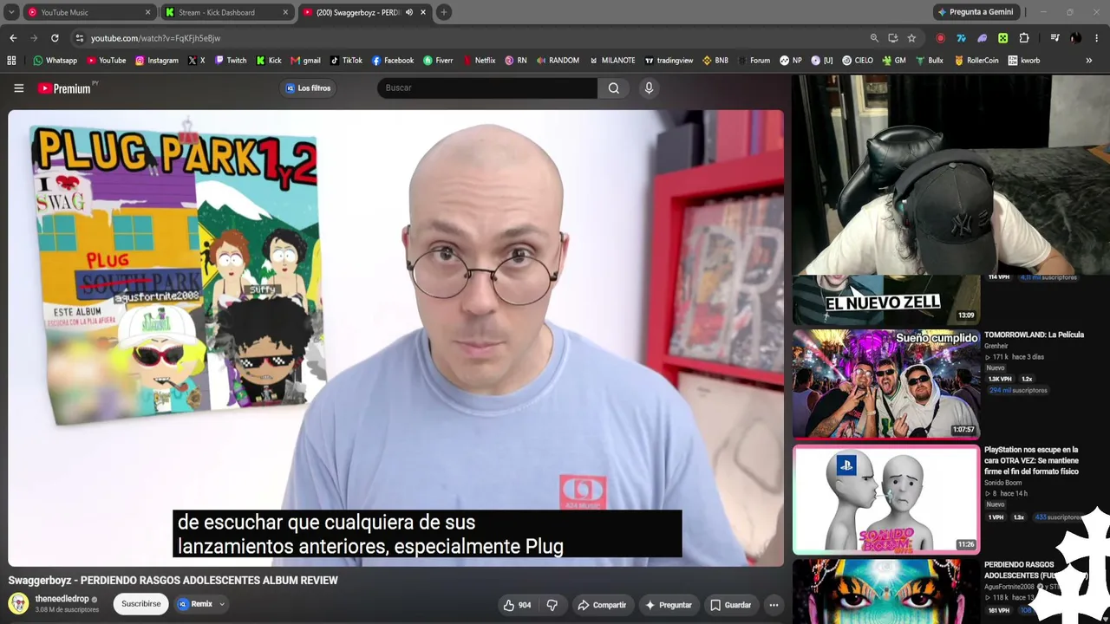Open the Tomorrowland Sueño cumplido thumbnail

(x=886, y=383)
